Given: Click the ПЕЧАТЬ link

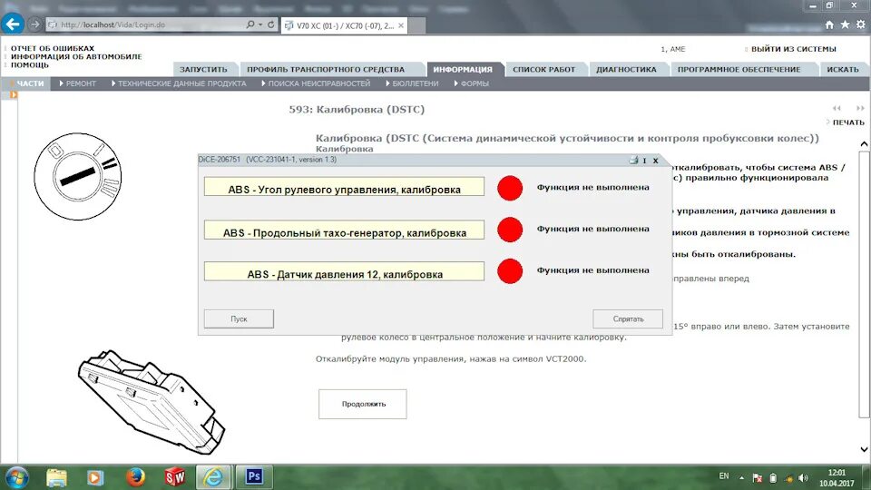Looking at the screenshot, I should (x=848, y=122).
